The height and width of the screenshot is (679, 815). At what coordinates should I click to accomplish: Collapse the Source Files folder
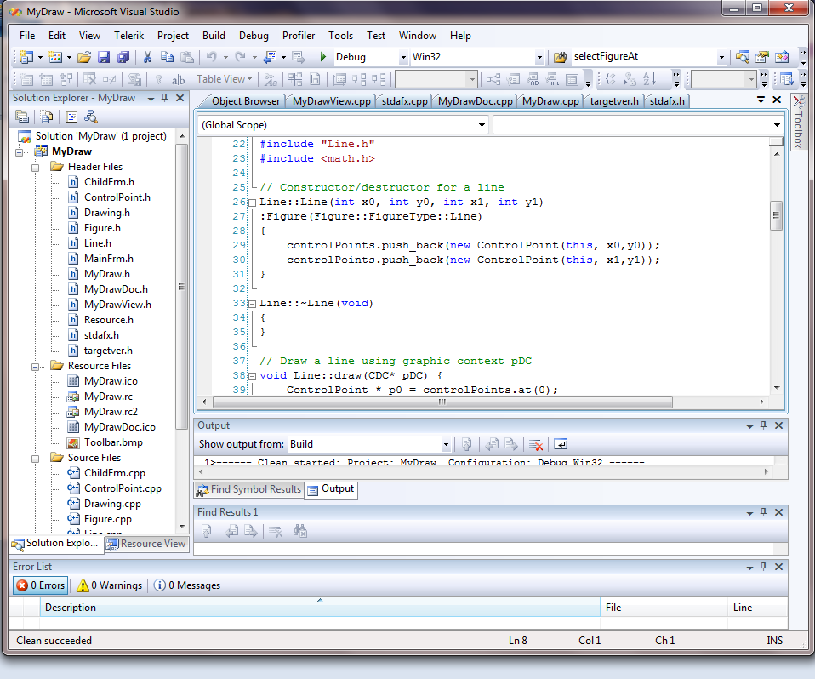(36, 459)
